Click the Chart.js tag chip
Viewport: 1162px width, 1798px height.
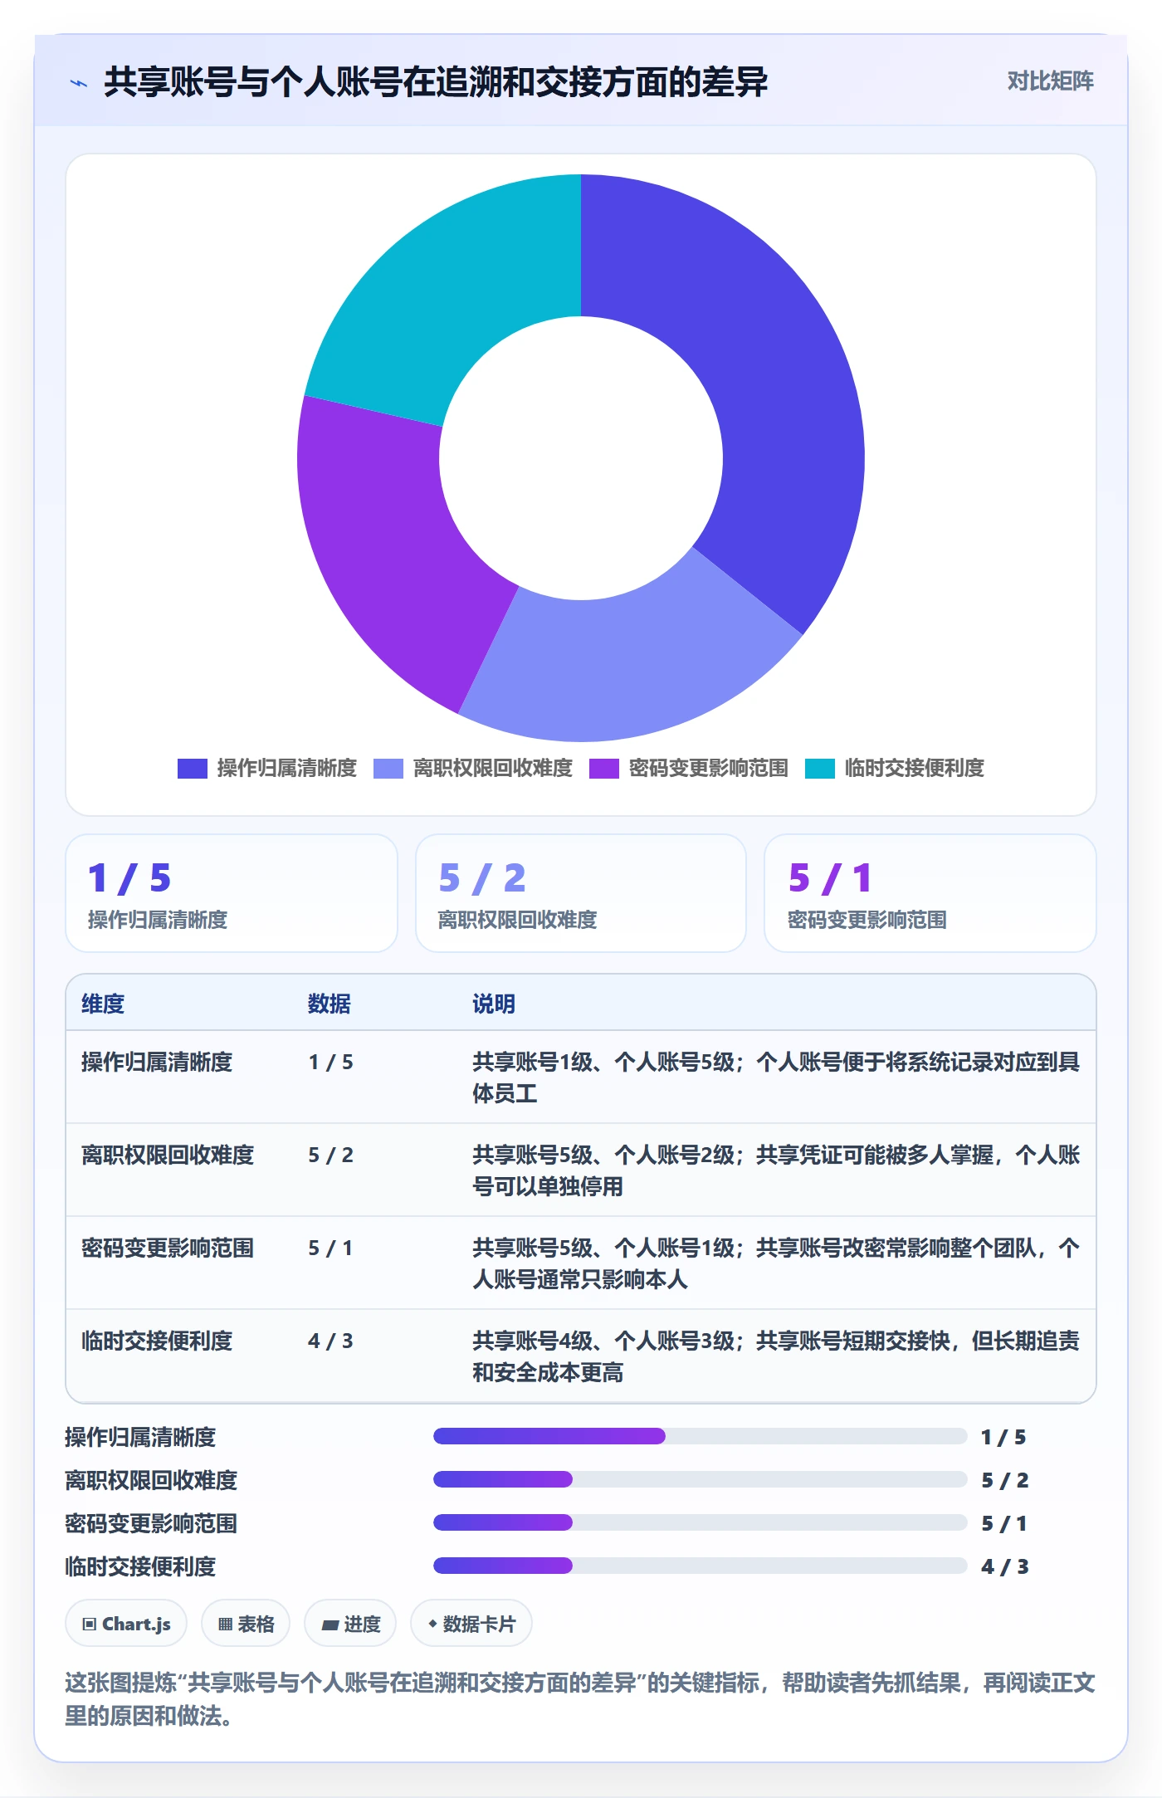(126, 1623)
